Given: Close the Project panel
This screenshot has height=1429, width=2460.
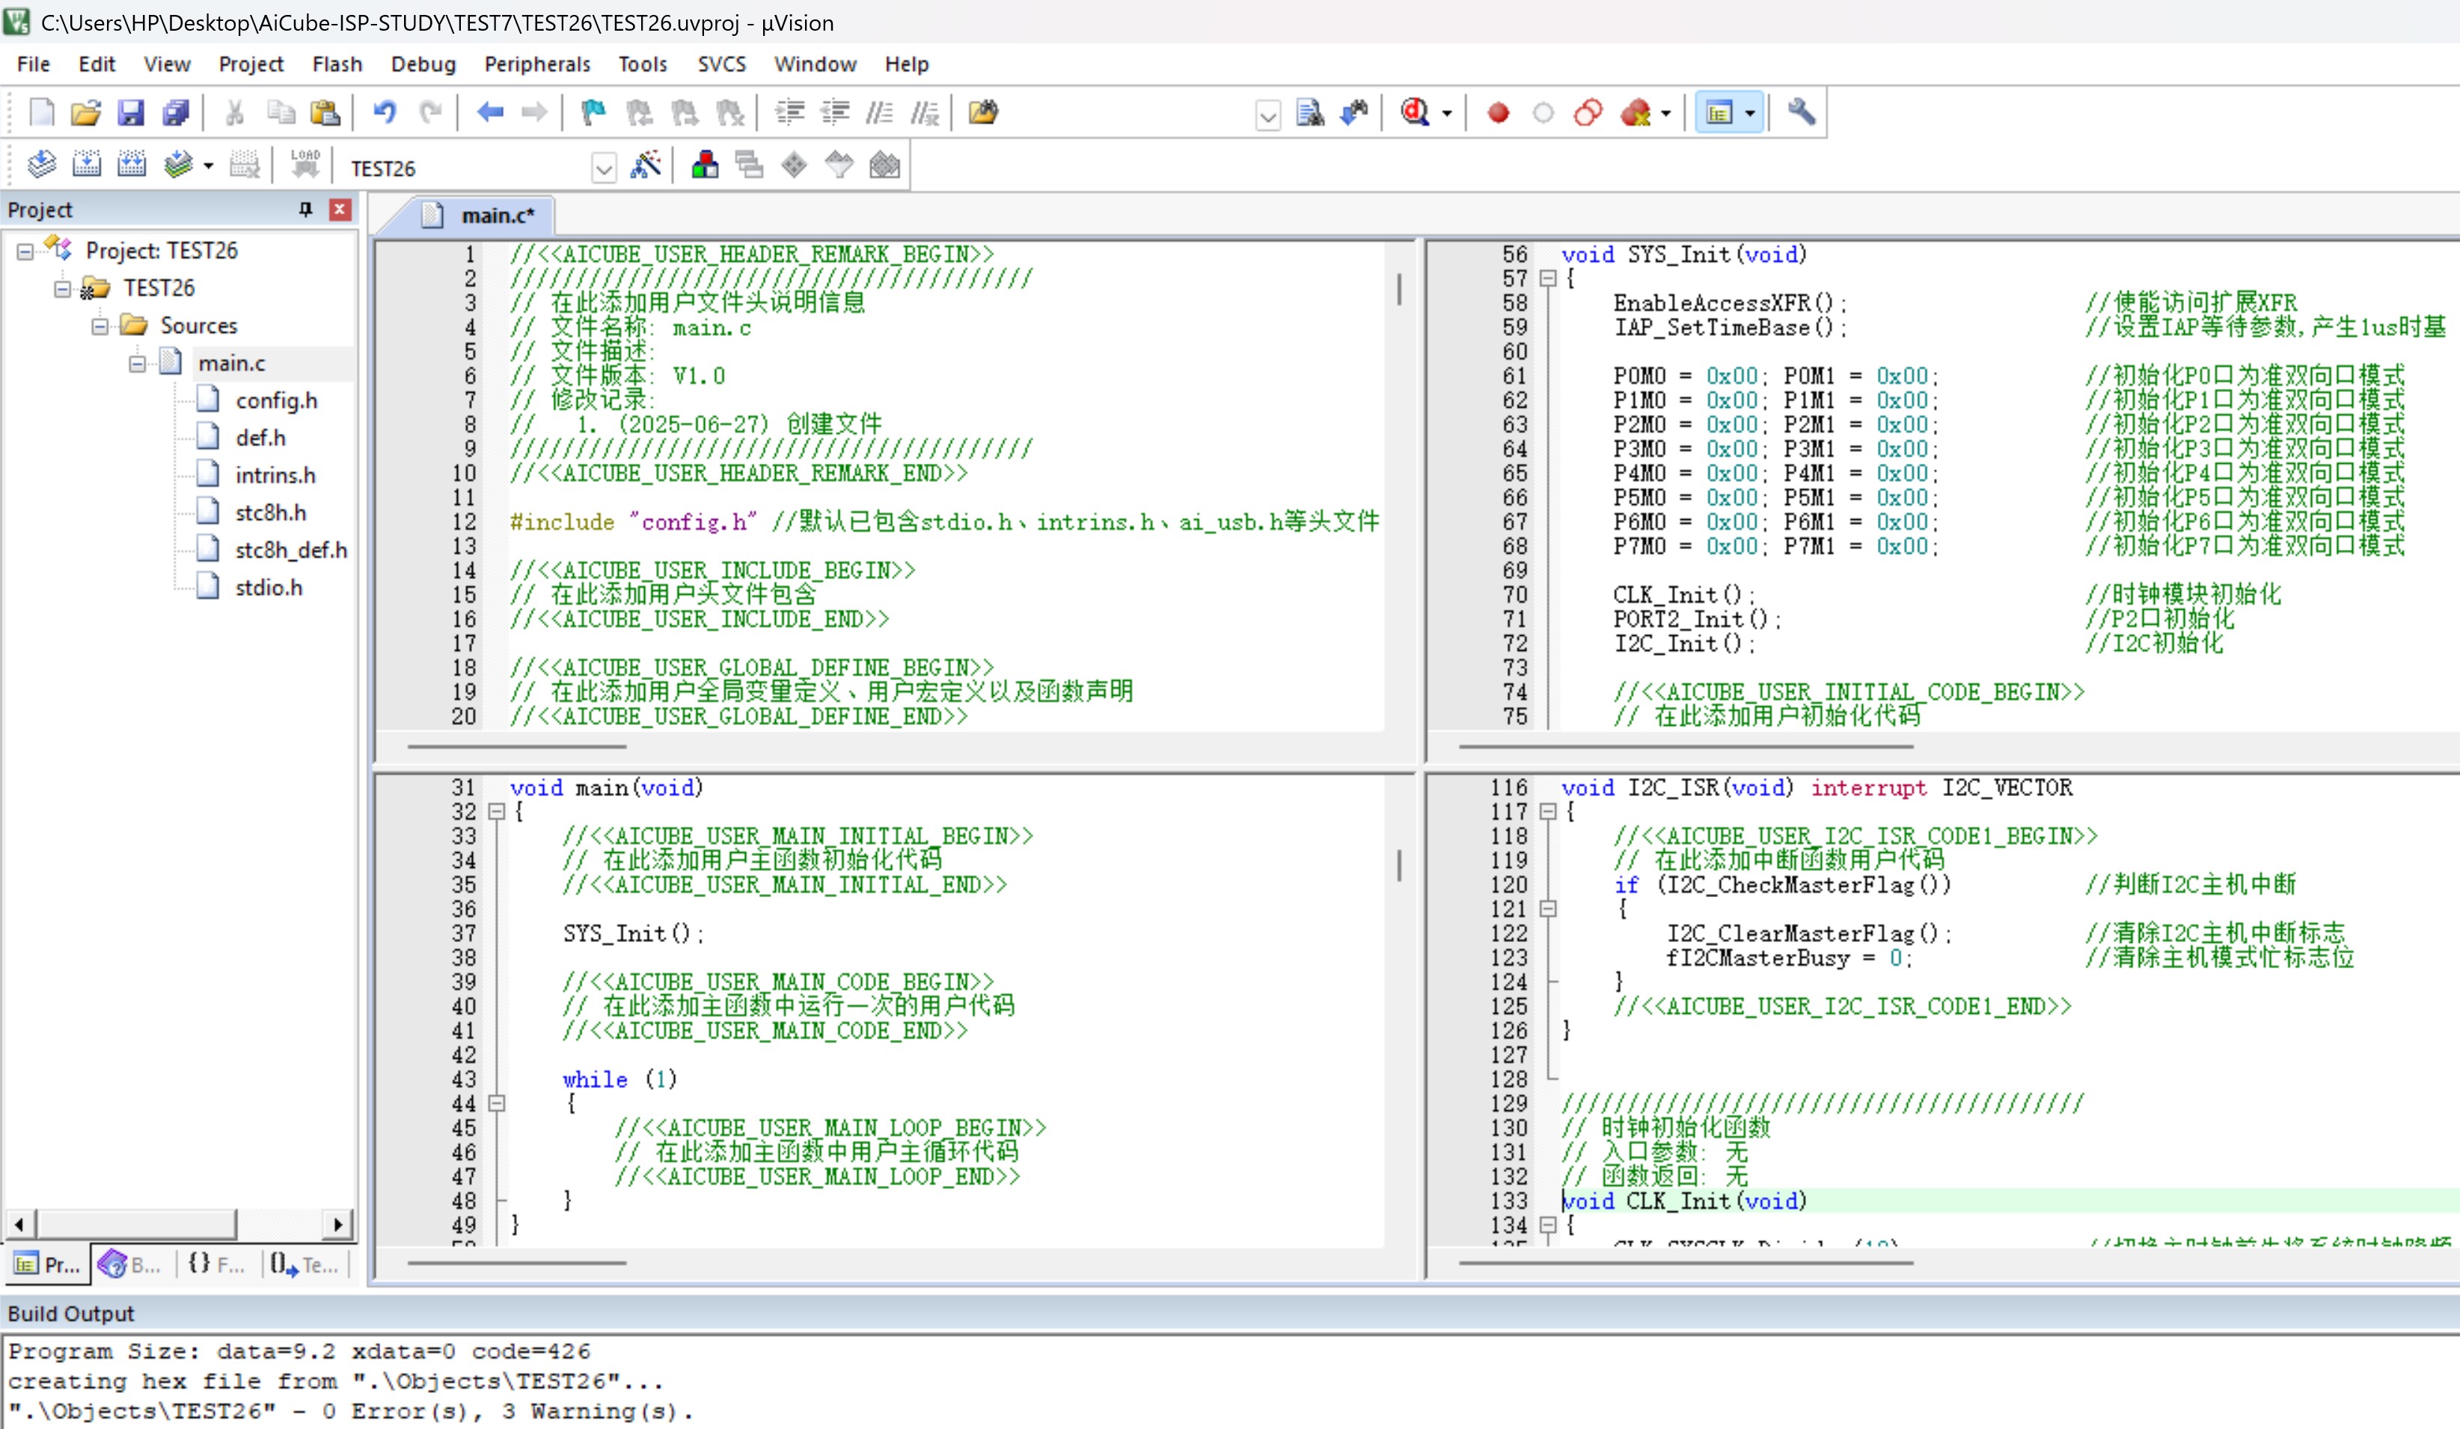Looking at the screenshot, I should (340, 209).
